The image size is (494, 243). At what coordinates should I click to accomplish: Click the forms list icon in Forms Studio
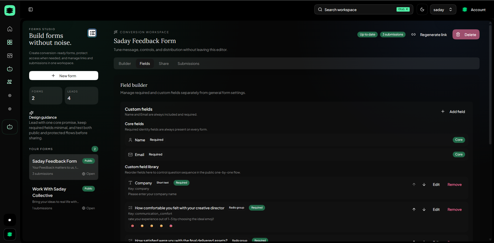(x=92, y=33)
